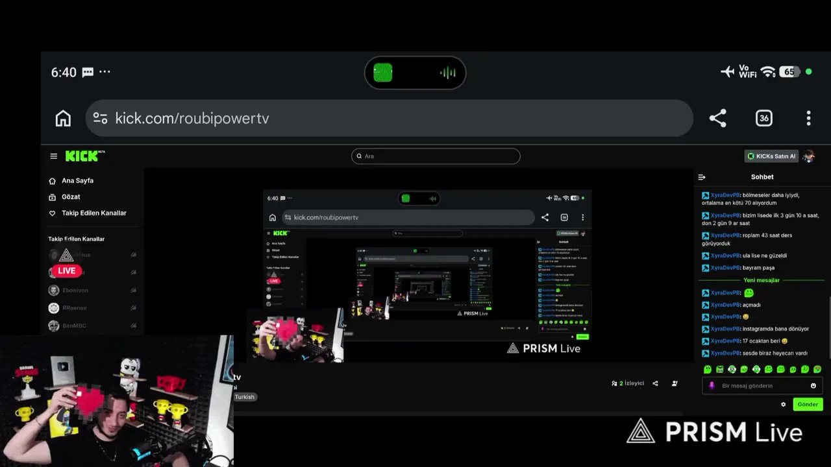Click the green Gönder send button
Viewport: 831px width, 467px height.
[x=808, y=404]
